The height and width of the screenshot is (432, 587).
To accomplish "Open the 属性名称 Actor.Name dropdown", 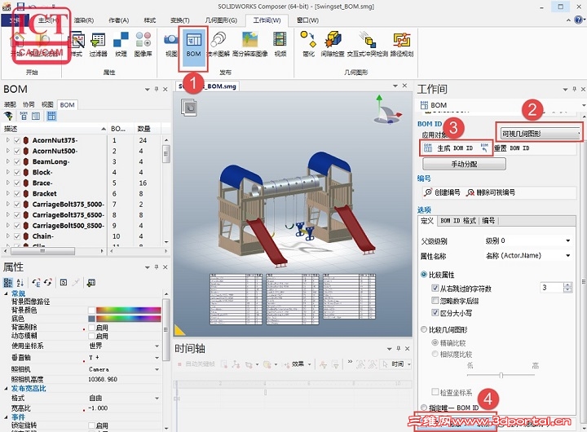I will (x=528, y=256).
